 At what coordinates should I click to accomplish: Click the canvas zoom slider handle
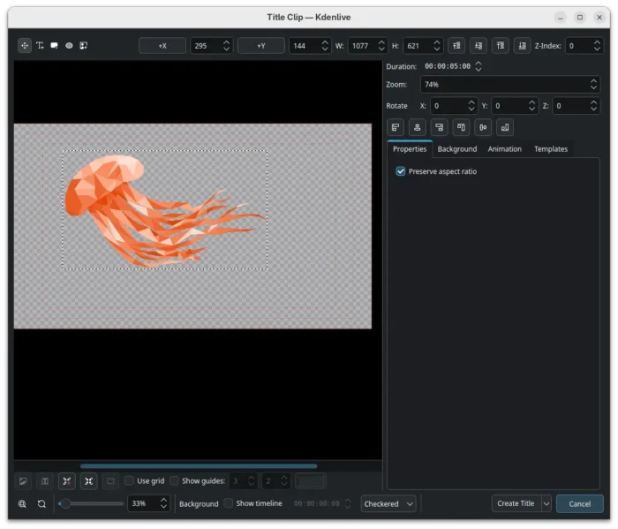[x=64, y=503]
